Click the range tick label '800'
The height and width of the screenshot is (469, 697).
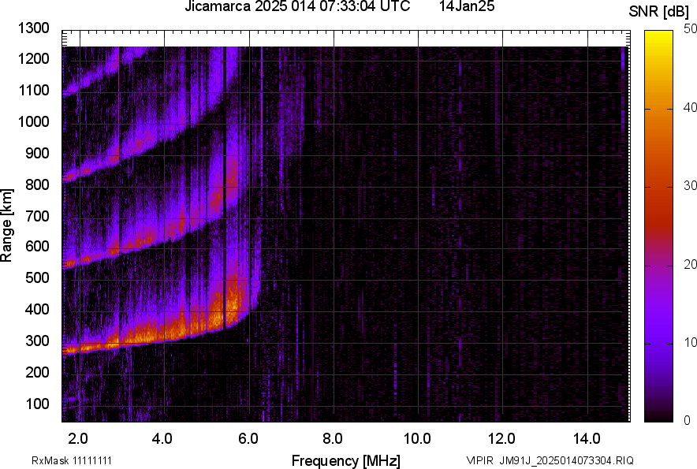point(37,184)
